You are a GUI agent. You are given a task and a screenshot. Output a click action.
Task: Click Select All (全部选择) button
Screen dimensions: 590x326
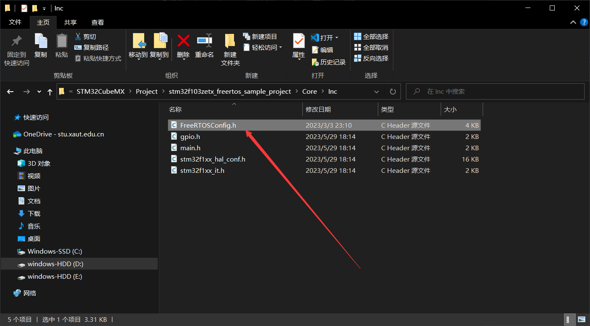pos(371,37)
